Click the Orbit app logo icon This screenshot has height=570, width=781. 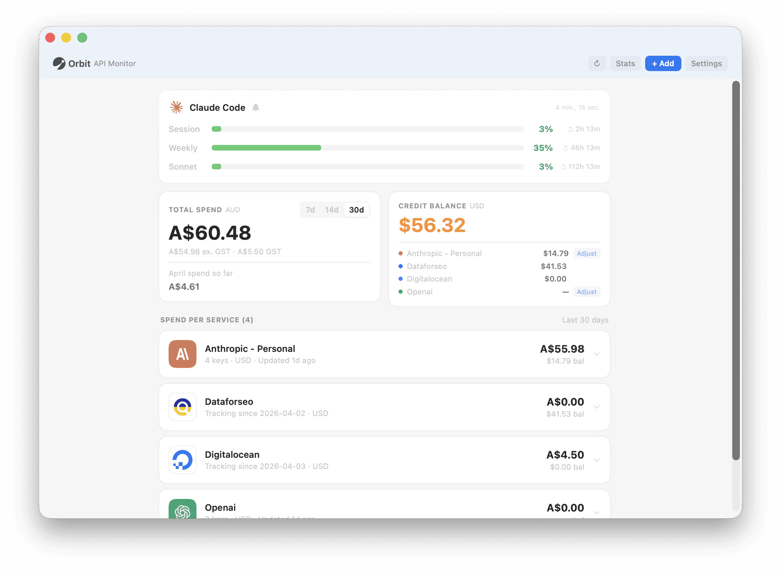click(60, 63)
